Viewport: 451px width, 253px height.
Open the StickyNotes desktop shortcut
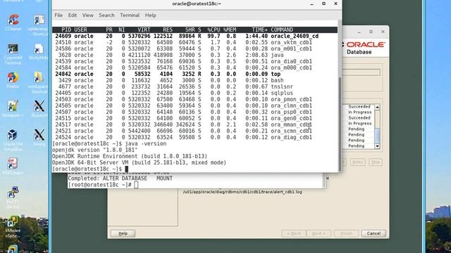[x=39, y=51]
